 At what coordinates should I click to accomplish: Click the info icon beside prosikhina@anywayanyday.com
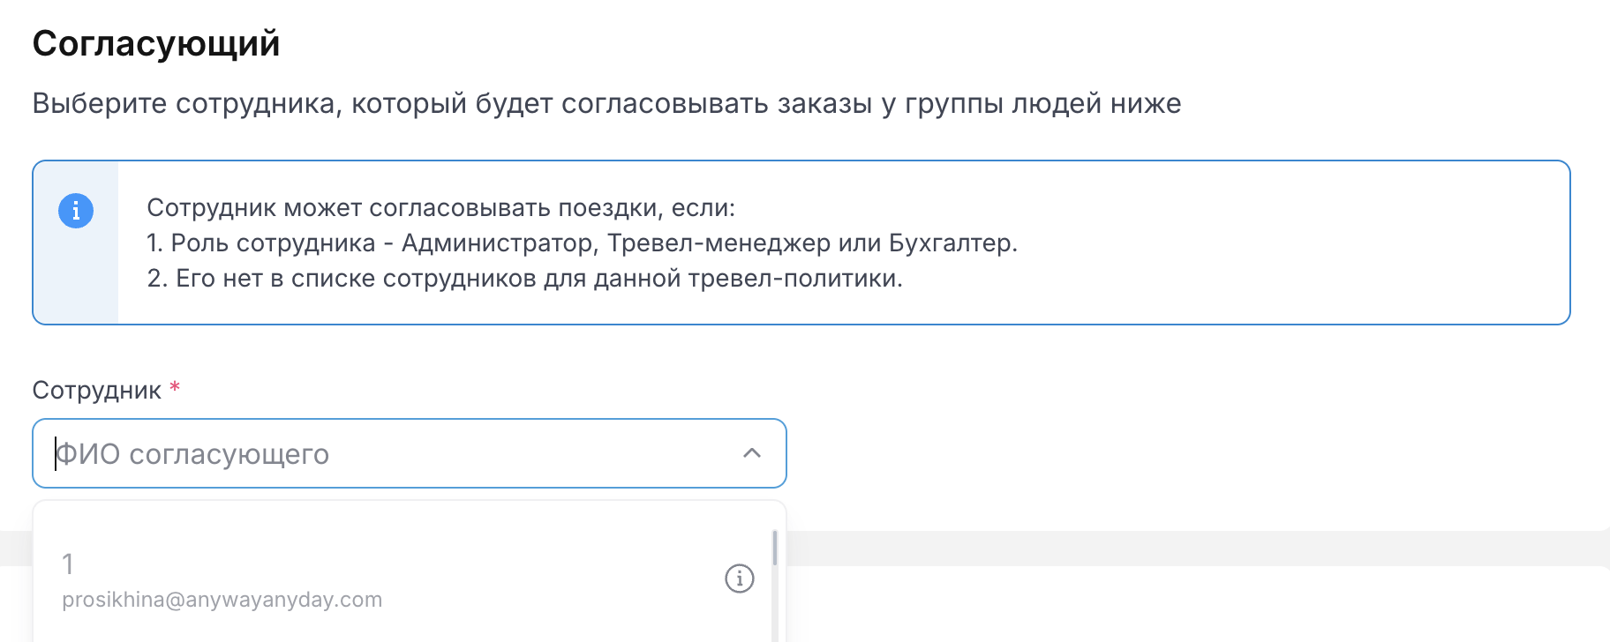(x=739, y=579)
